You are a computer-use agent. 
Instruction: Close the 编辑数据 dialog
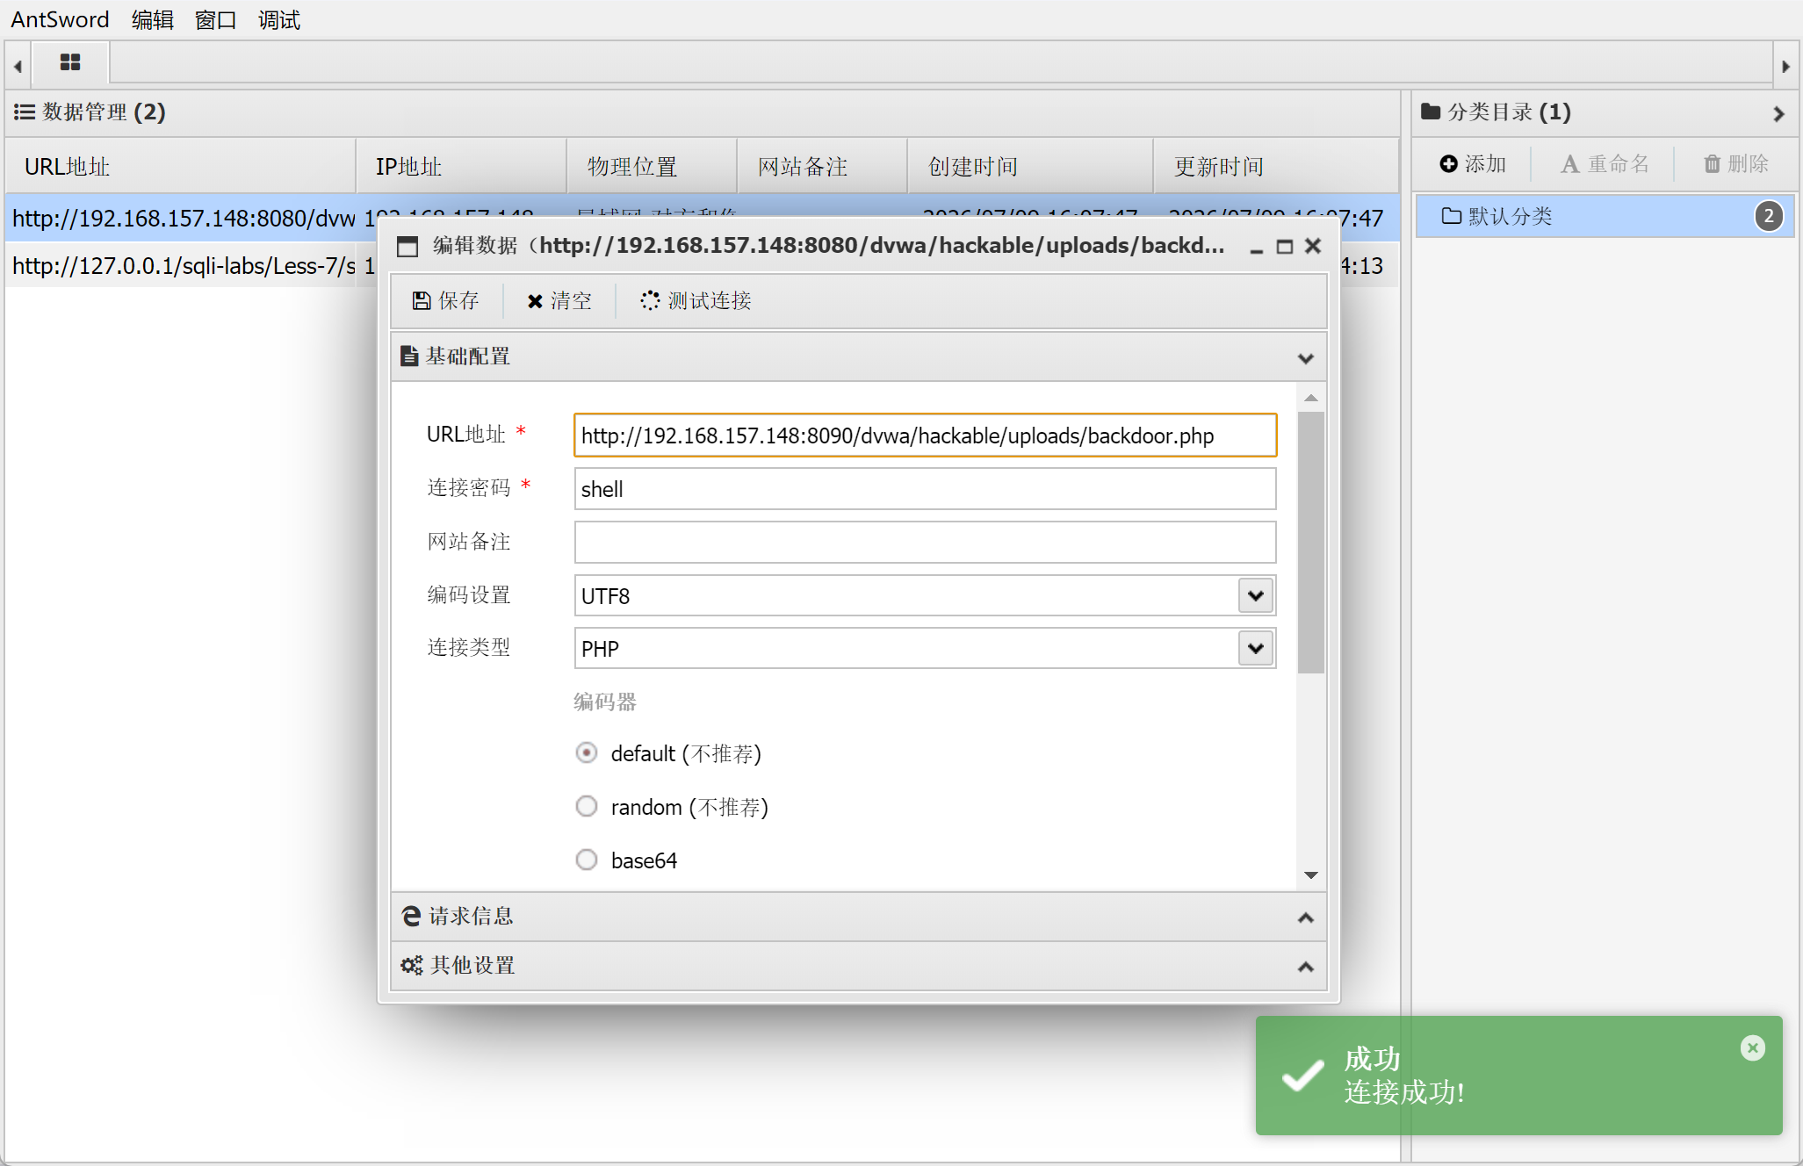[x=1313, y=246]
